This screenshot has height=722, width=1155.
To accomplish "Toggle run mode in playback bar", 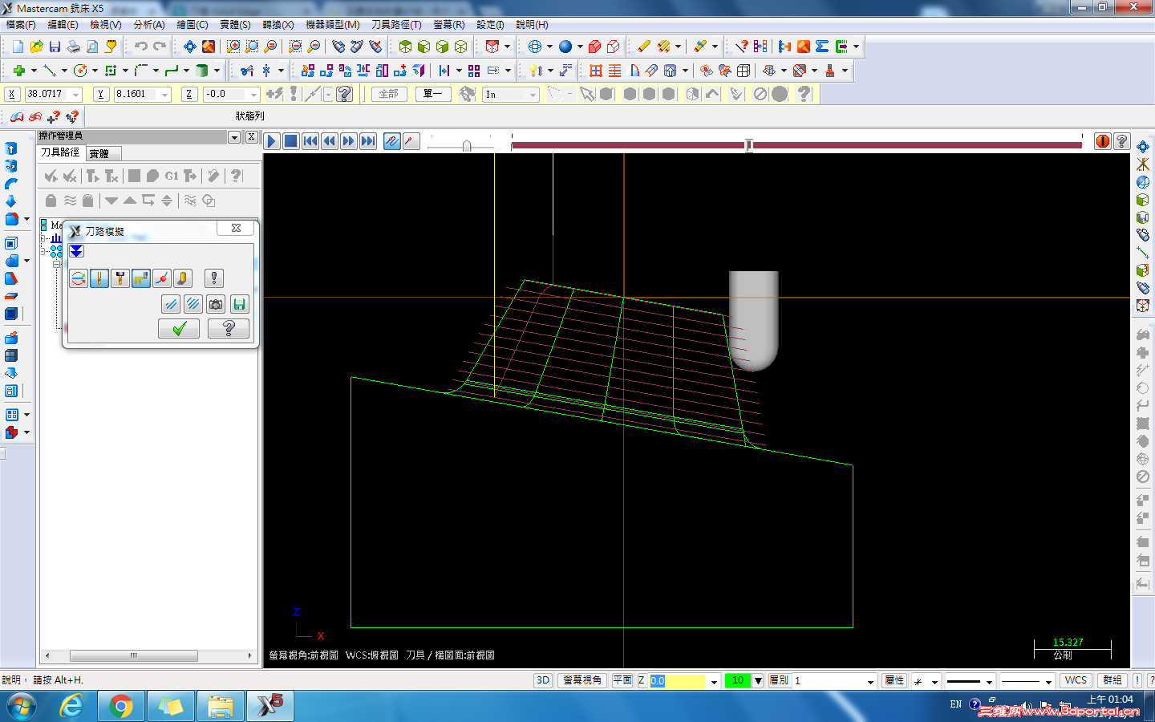I will click(x=411, y=142).
